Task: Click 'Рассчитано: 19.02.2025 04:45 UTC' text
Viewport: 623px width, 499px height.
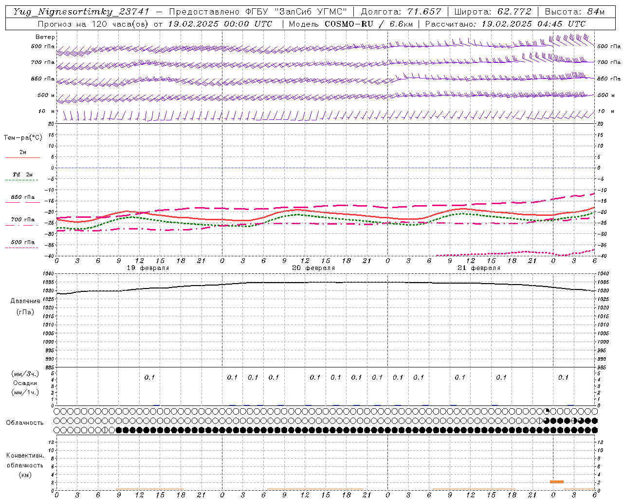Action: coord(505,24)
